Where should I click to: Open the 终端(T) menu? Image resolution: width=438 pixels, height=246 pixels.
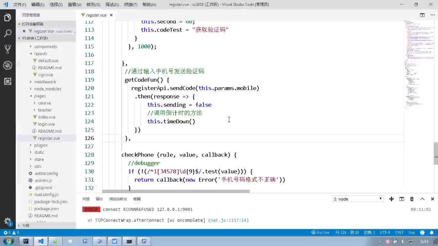click(131, 4)
